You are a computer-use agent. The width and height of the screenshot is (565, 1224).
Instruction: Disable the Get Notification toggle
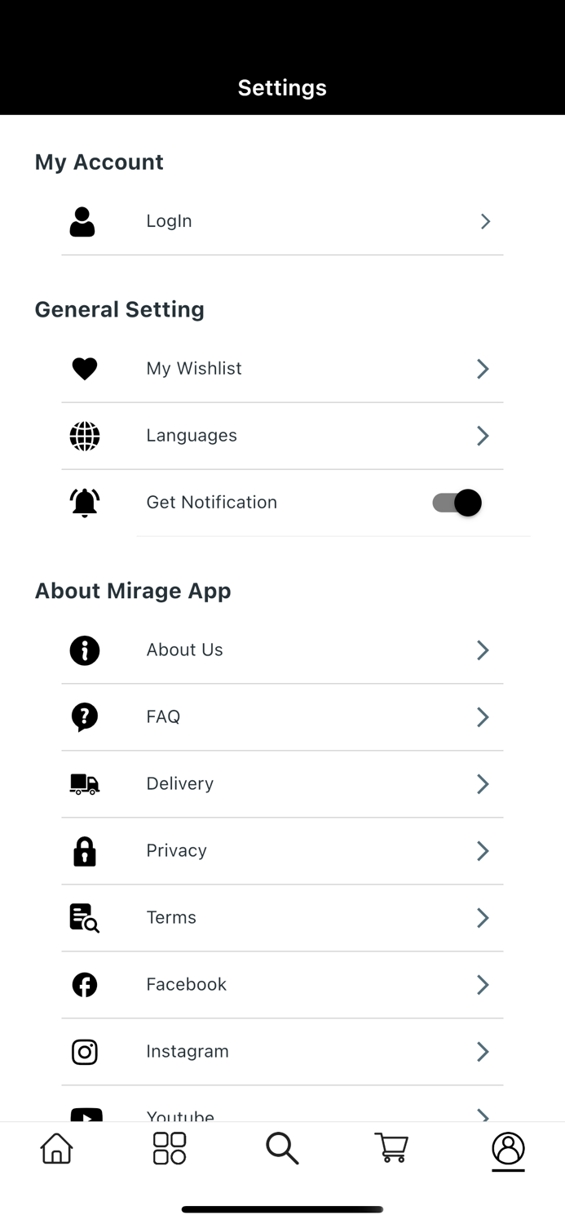[x=455, y=502]
